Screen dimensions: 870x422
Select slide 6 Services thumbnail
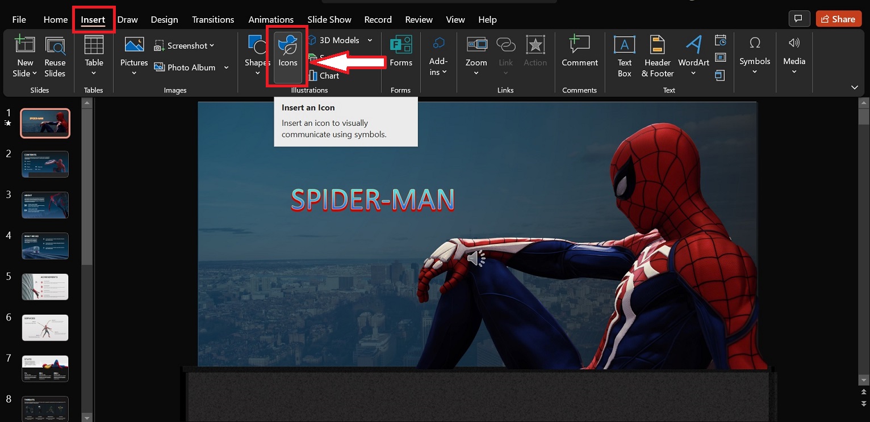click(45, 327)
